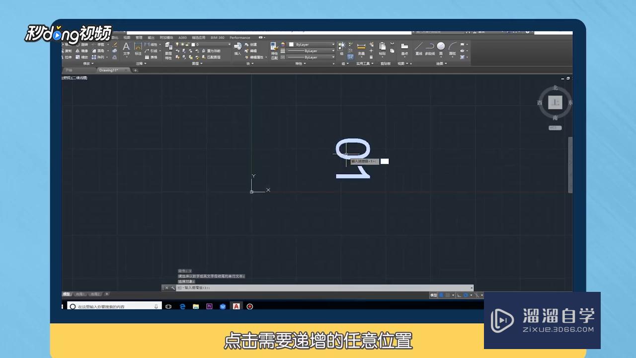Expand the 图层 panel dropdown

[x=197, y=64]
